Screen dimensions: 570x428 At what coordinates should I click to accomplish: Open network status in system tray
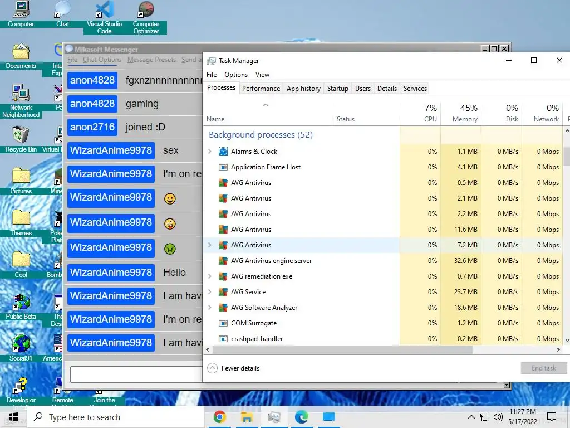pyautogui.click(x=485, y=417)
